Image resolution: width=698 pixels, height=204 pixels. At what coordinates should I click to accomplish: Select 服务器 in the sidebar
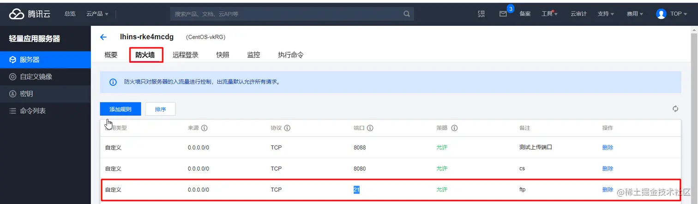click(45, 60)
